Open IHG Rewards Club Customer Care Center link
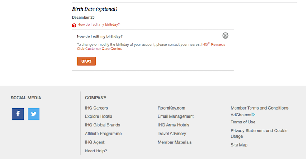 point(151,47)
